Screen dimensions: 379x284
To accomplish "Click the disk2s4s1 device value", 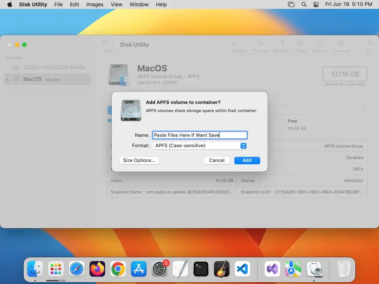I will [353, 180].
